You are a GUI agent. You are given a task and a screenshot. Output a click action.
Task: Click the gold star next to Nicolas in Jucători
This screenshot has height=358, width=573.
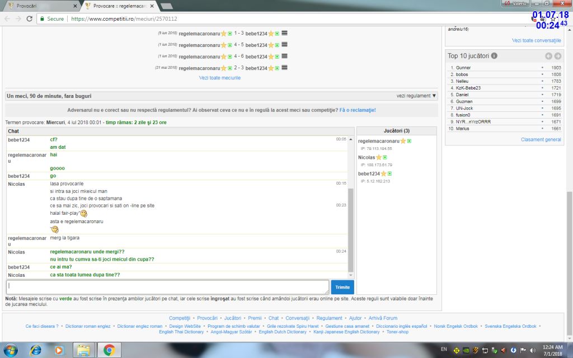[378, 157]
